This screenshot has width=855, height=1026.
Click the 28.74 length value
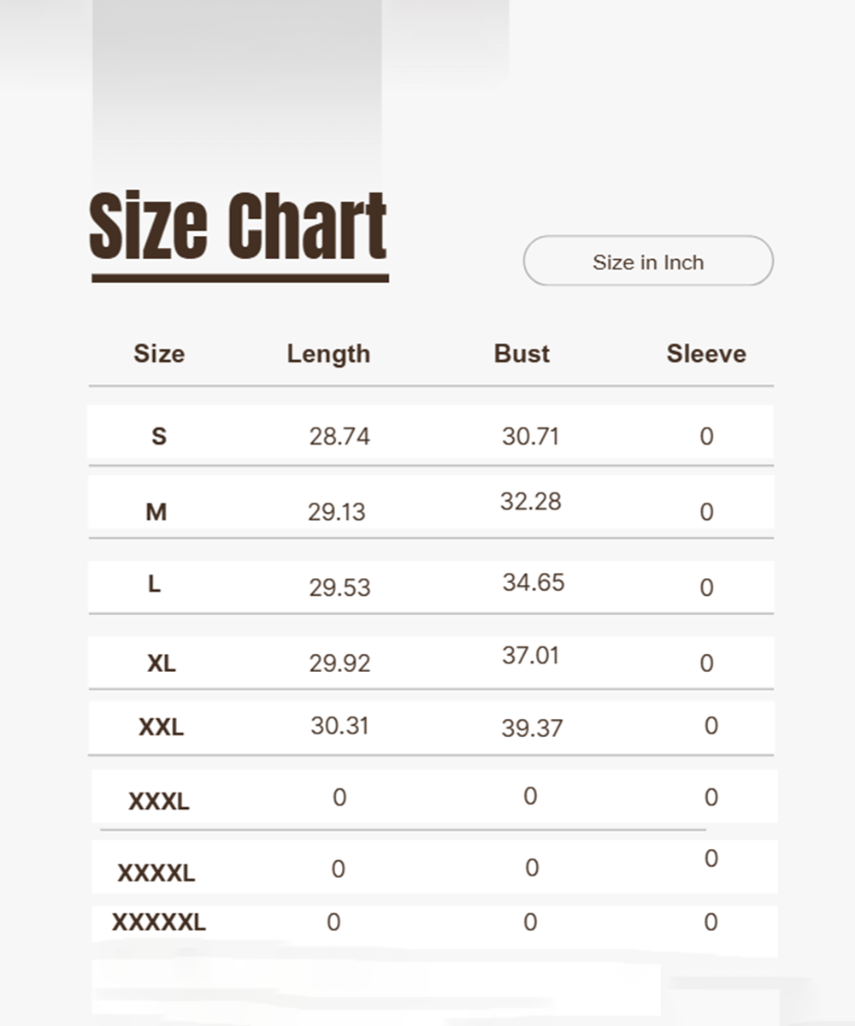[339, 437]
